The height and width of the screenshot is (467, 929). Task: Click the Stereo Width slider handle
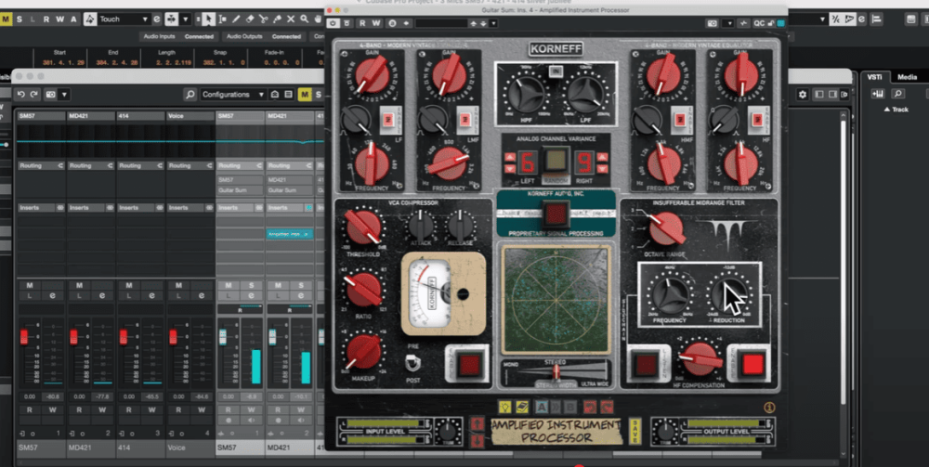tap(556, 371)
